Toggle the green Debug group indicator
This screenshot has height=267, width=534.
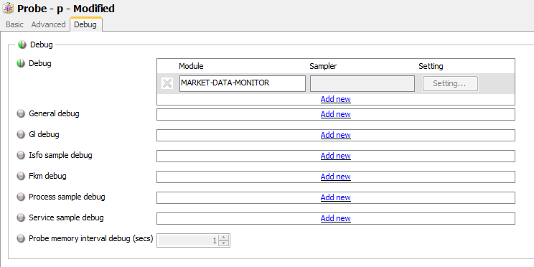22,44
